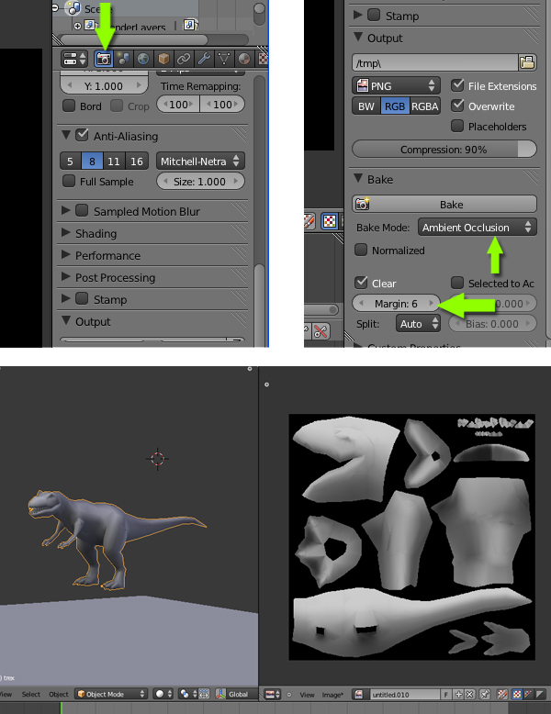Open pivot point selector in 3D view

click(188, 694)
